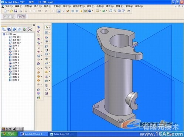This screenshot has height=137, width=184.
Task: Click the Fit view icon
Action: (x=119, y=11)
